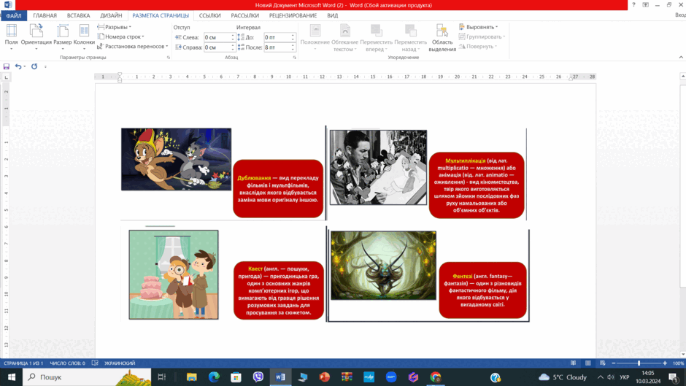Image resolution: width=686 pixels, height=386 pixels.
Task: Switch to the ВСТАВКА tab
Action: pos(78,15)
